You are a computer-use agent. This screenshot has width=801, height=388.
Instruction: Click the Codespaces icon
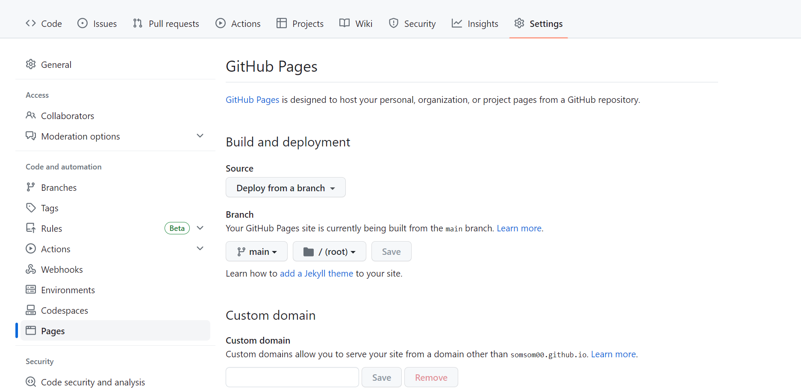(31, 310)
